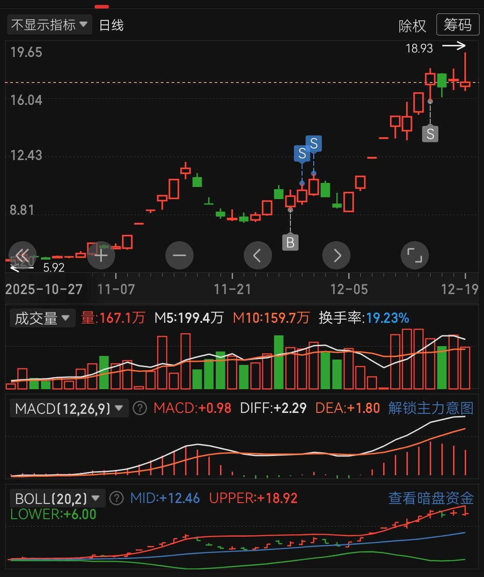This screenshot has height=577, width=484.
Task: Open BOLL help question-mark icon
Action: (117, 498)
